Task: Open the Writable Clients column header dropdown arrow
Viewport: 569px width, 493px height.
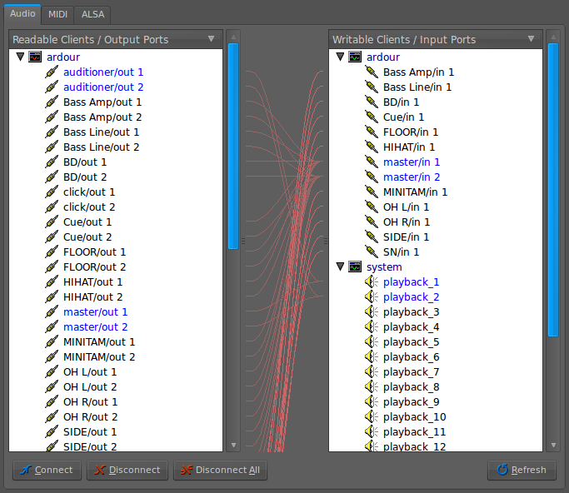Action: pyautogui.click(x=531, y=39)
